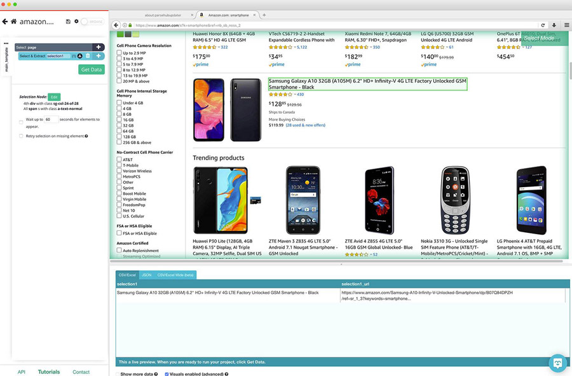Check the 256 GB & above filter
The width and height of the screenshot is (572, 376).
119,142
